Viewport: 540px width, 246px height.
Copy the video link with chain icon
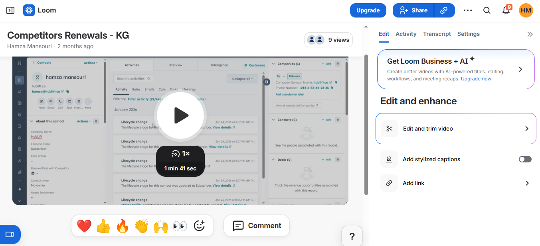pyautogui.click(x=444, y=10)
